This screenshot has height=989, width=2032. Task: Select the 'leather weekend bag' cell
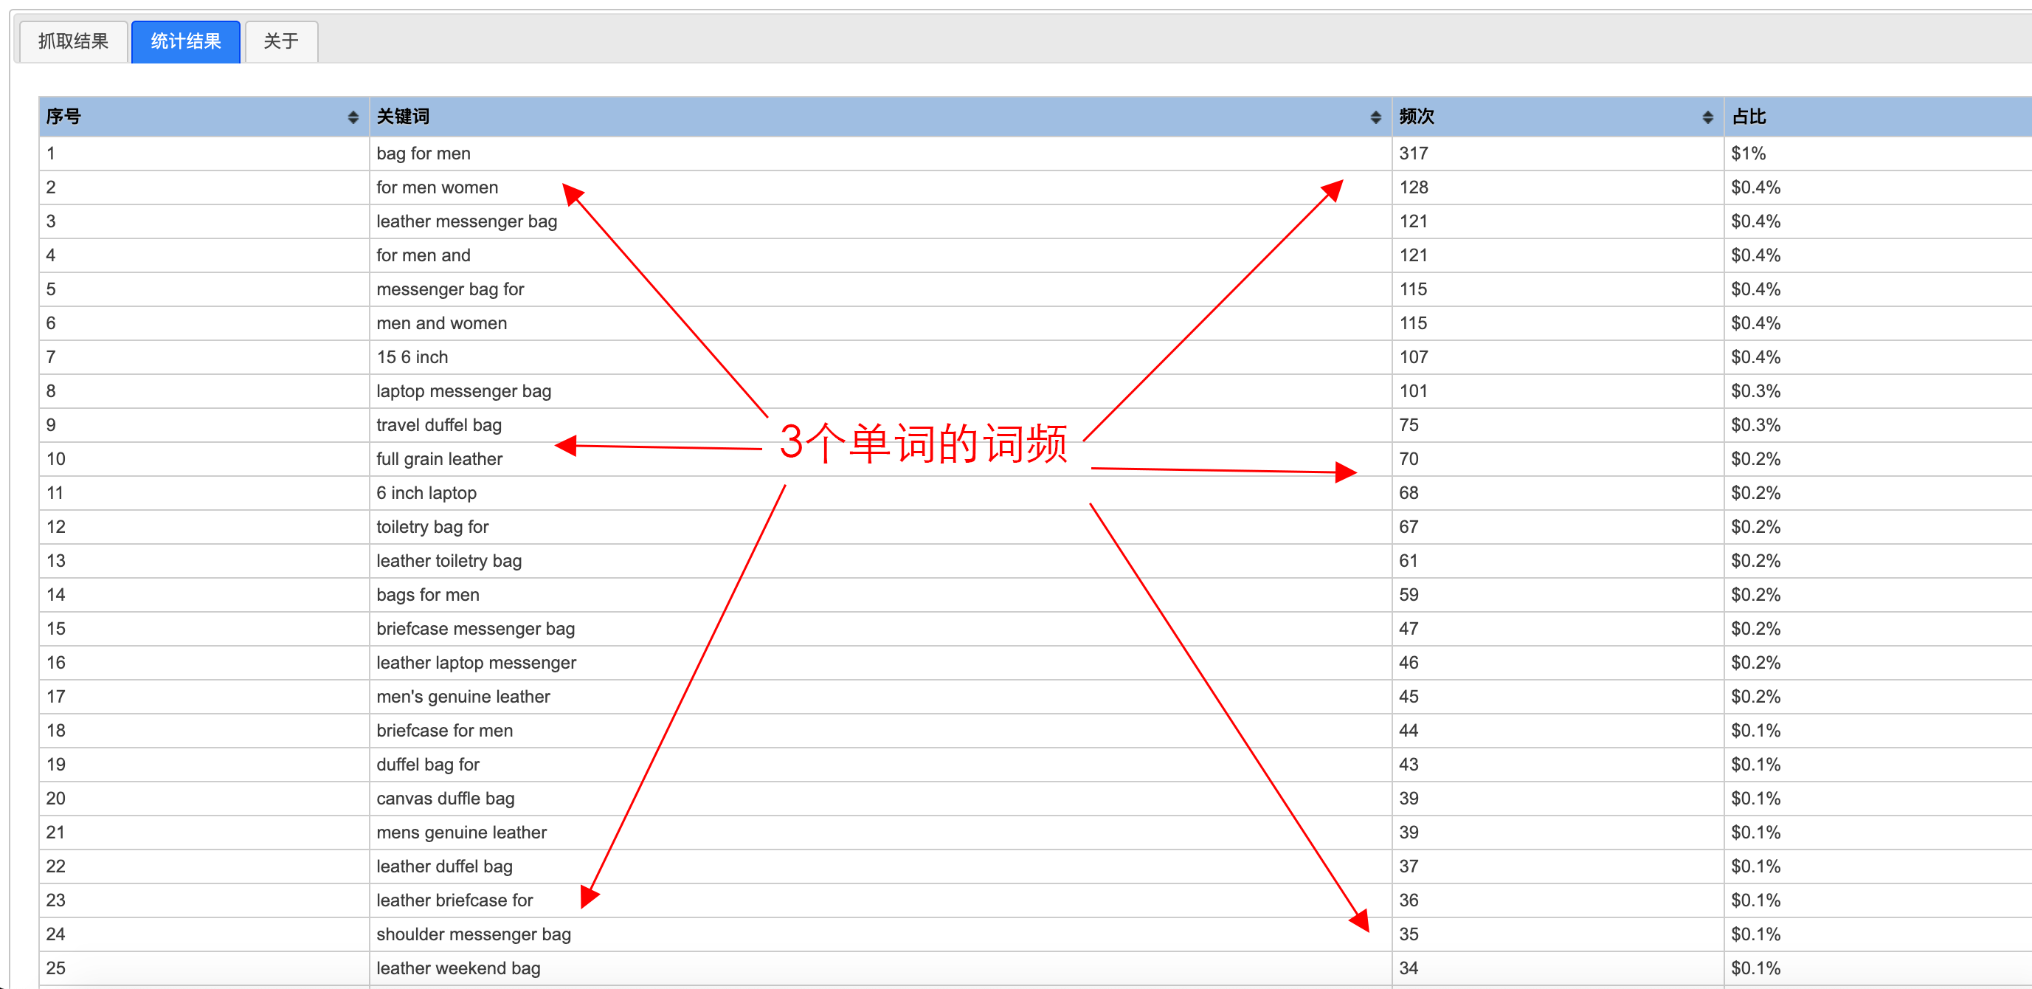click(457, 968)
